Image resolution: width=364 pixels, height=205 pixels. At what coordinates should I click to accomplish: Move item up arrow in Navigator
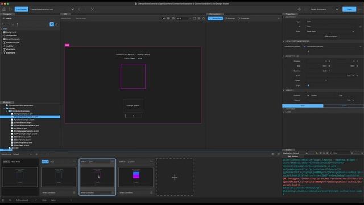pyautogui.click(x=17, y=24)
